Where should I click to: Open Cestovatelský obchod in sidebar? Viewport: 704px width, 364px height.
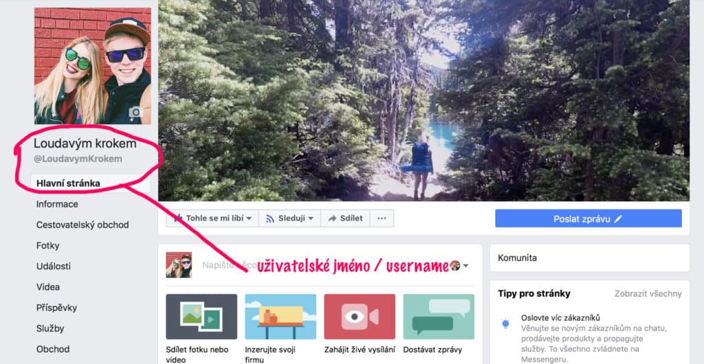point(82,225)
